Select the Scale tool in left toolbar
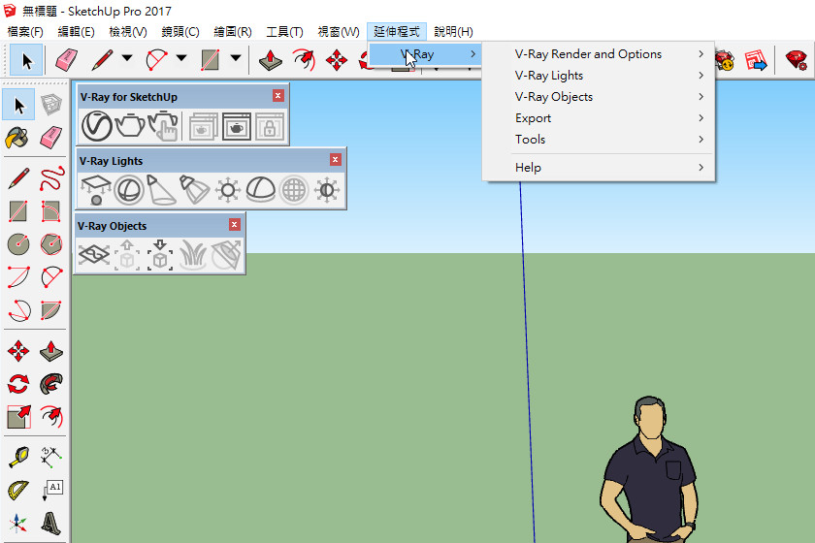 [18, 417]
